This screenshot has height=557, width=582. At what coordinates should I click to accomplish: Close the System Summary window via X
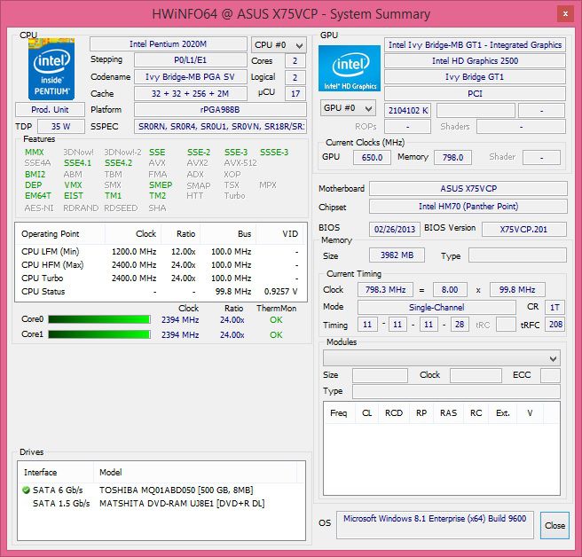tap(565, 14)
